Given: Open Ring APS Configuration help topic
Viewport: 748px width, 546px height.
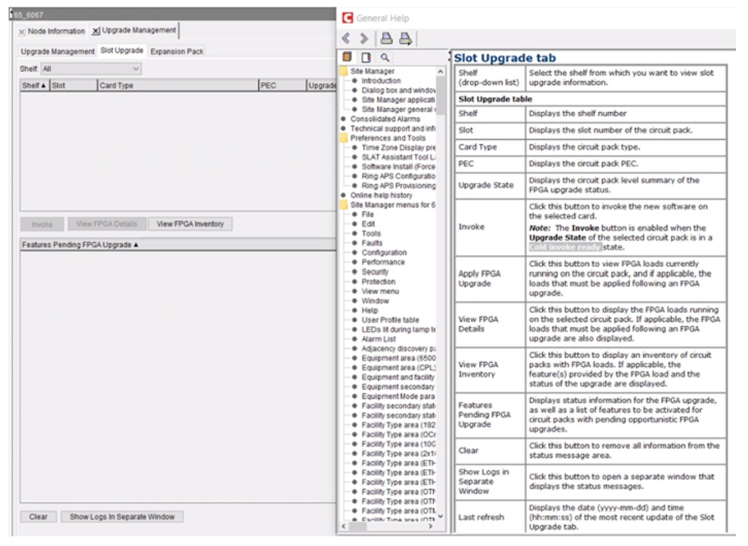Looking at the screenshot, I should tap(398, 176).
